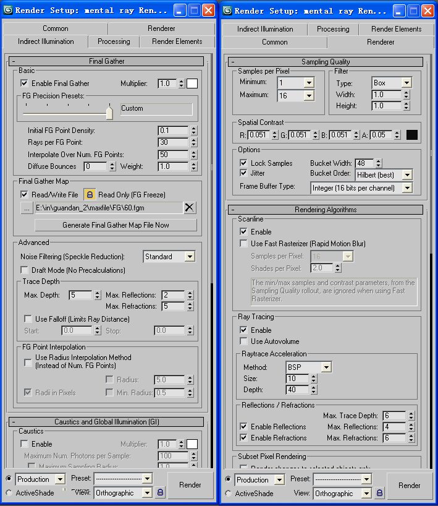
Task: Click the FG Precision Presets slider handle
Action: pyautogui.click(x=109, y=113)
